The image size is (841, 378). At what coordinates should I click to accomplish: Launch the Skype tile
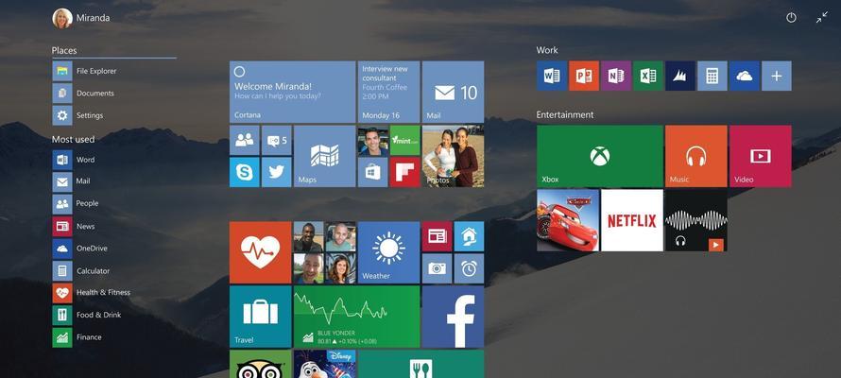245,172
